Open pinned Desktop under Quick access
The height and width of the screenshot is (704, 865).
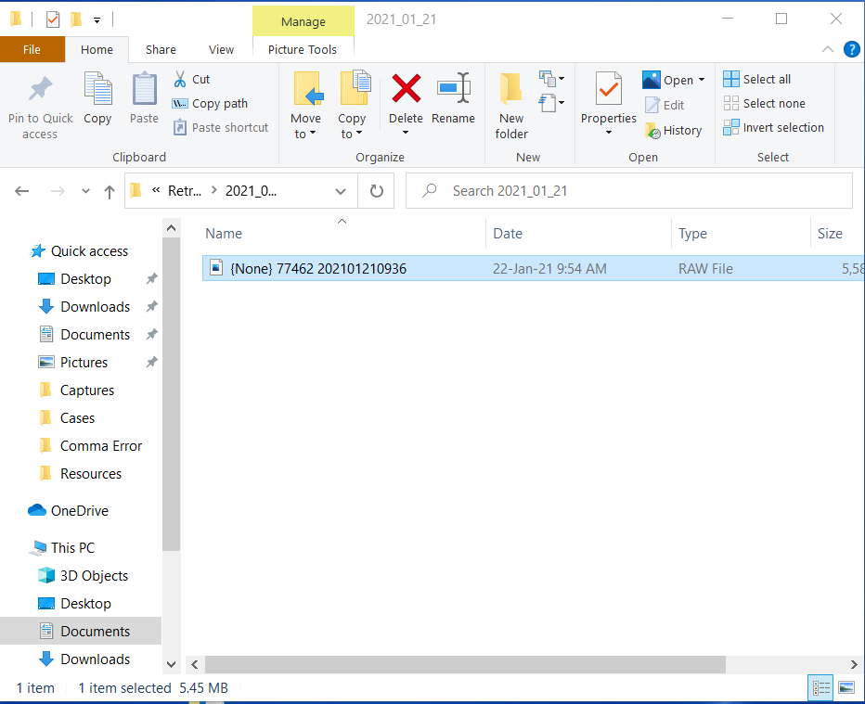pos(85,279)
